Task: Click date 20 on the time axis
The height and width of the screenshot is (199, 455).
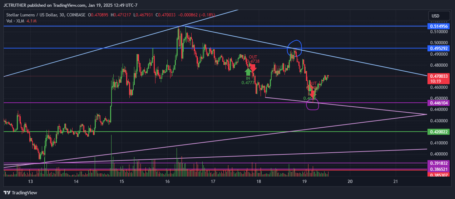Action: (350, 182)
